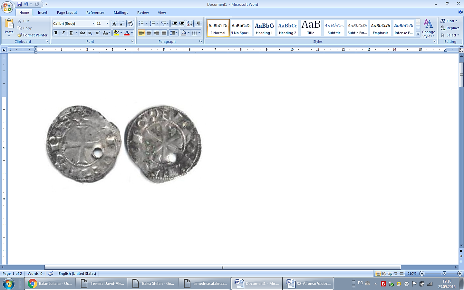Click the Save icon in quick access toolbar
The width and height of the screenshot is (464, 290).
[x=19, y=4]
